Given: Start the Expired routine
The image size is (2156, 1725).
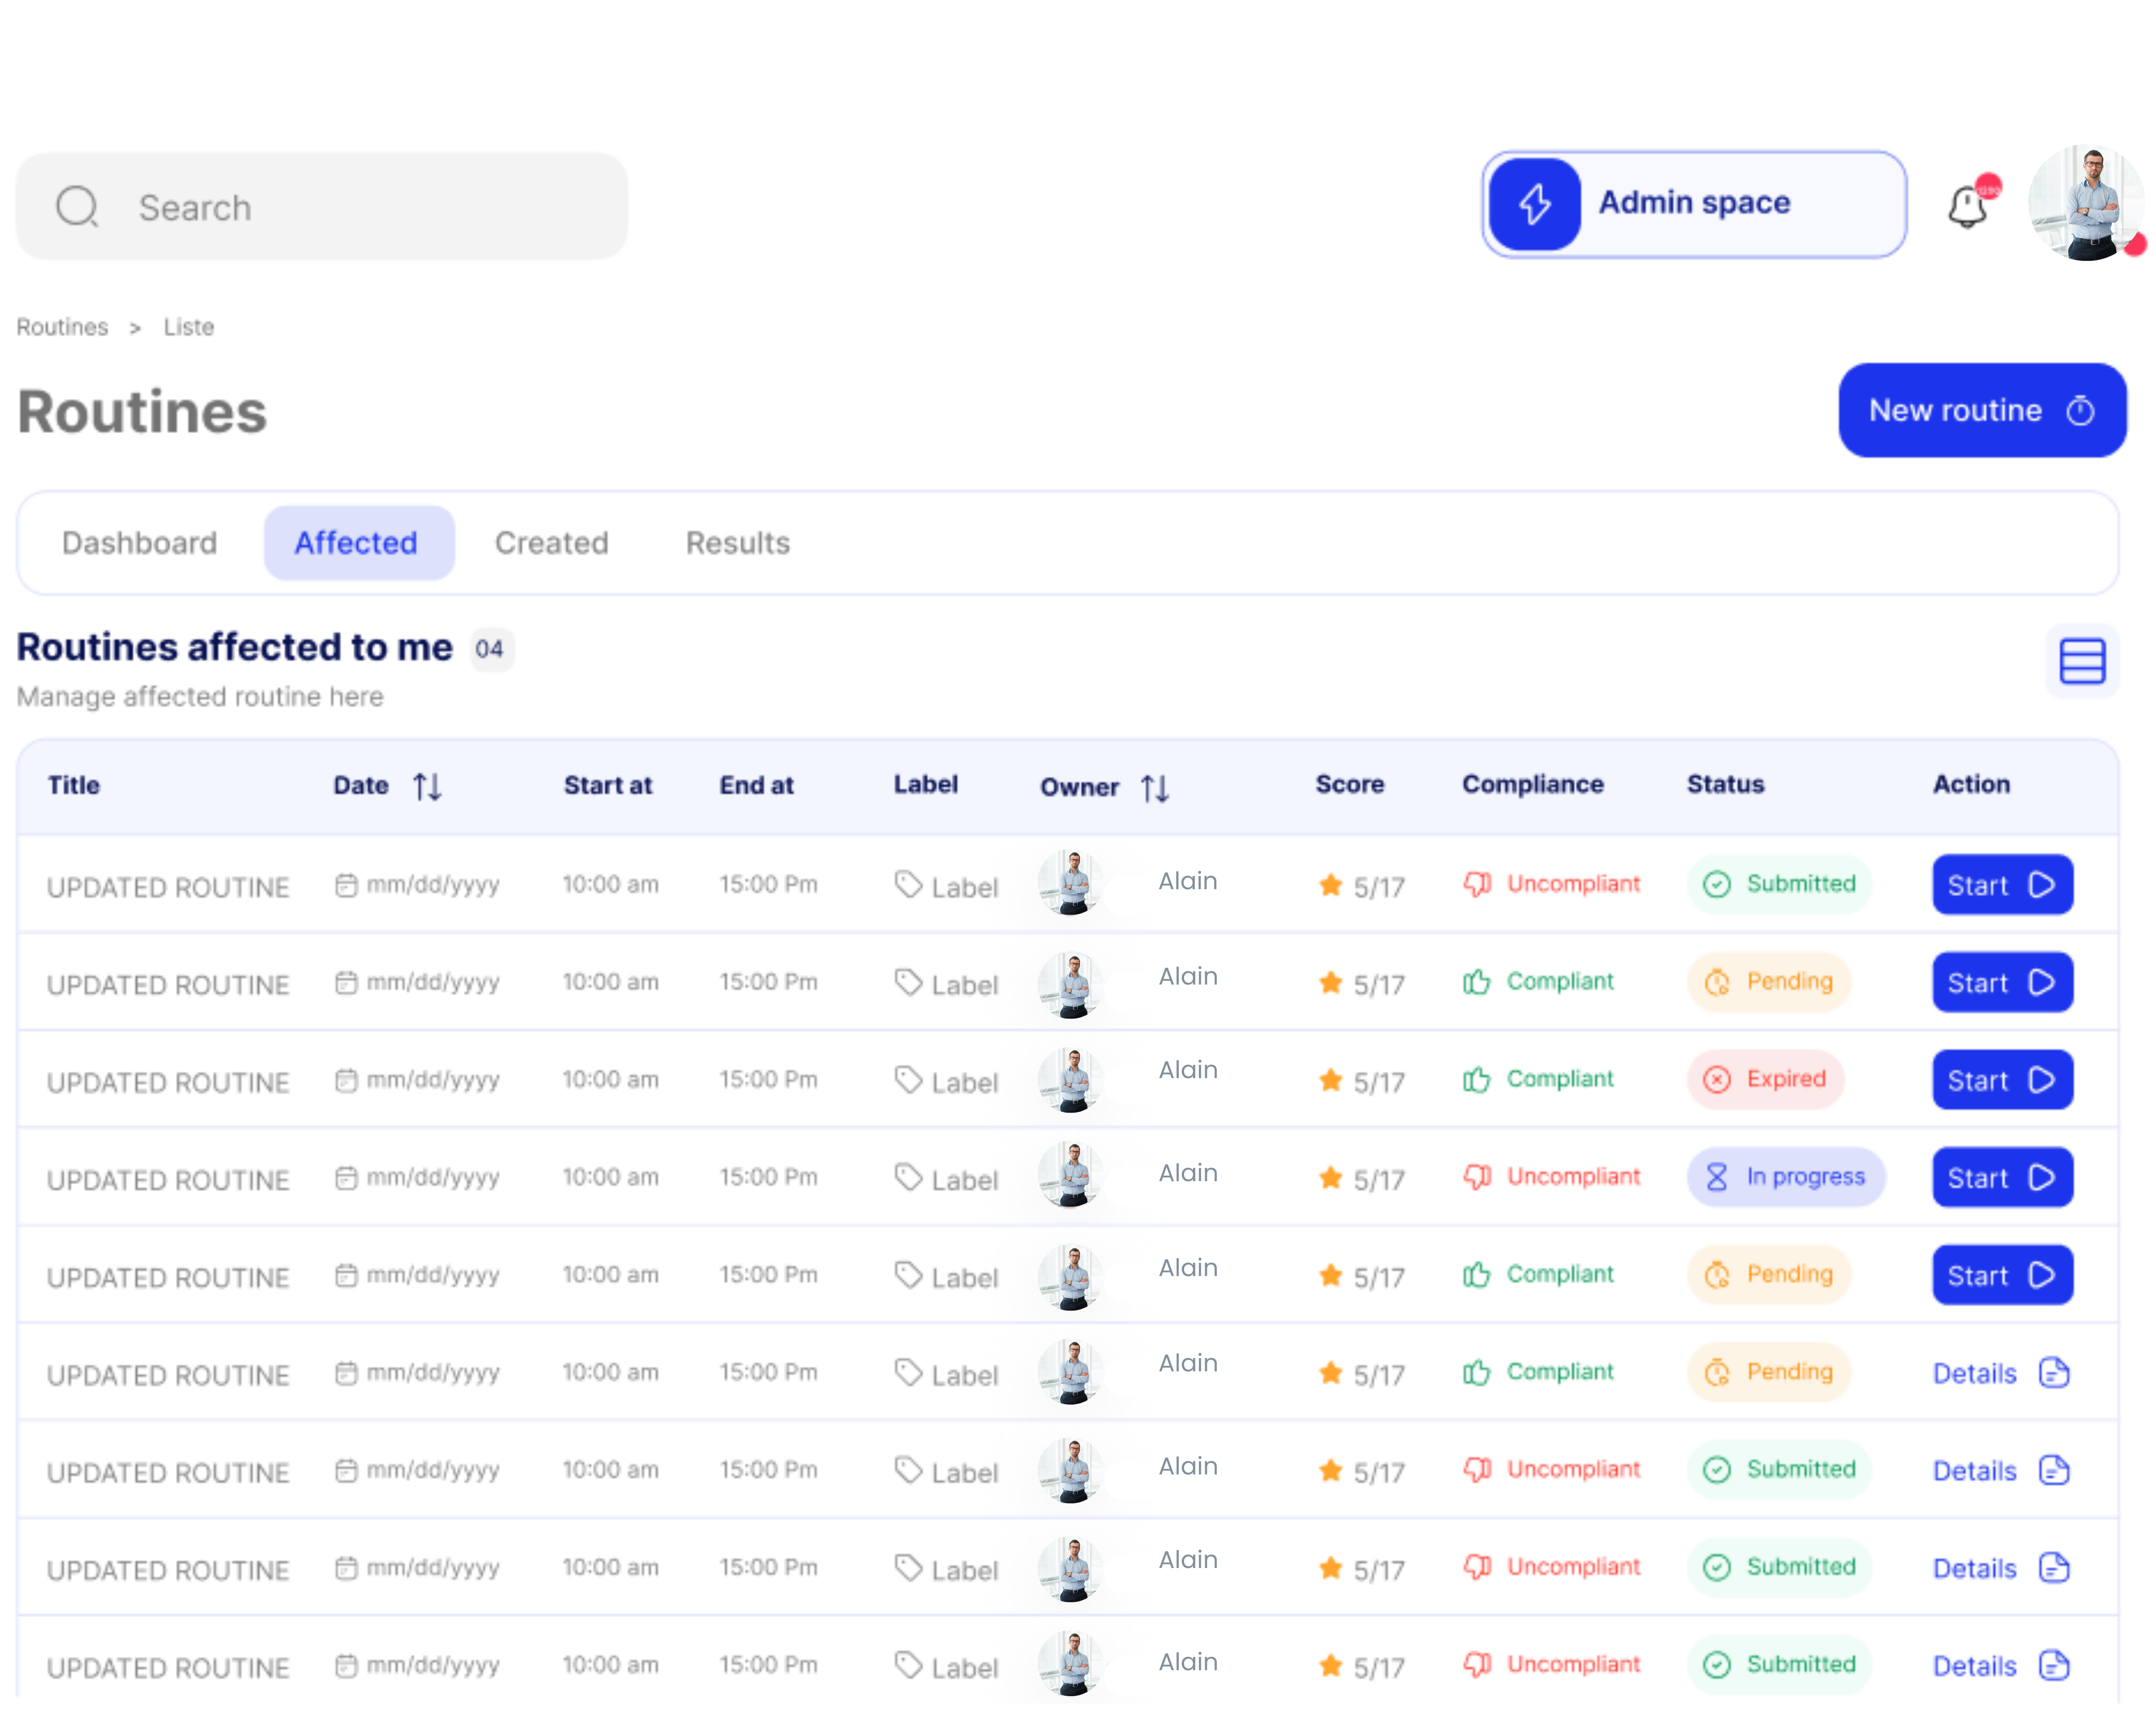Looking at the screenshot, I should click(x=2001, y=1080).
